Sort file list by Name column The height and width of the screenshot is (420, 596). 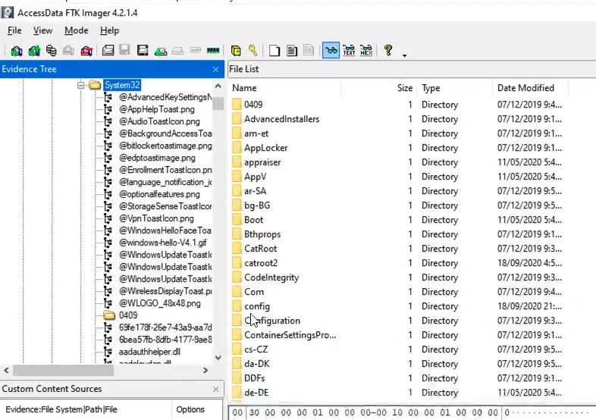285,88
